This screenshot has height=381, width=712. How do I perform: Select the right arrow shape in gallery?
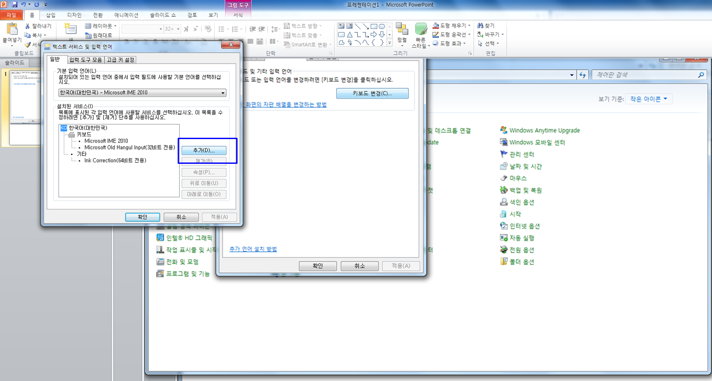(x=374, y=35)
